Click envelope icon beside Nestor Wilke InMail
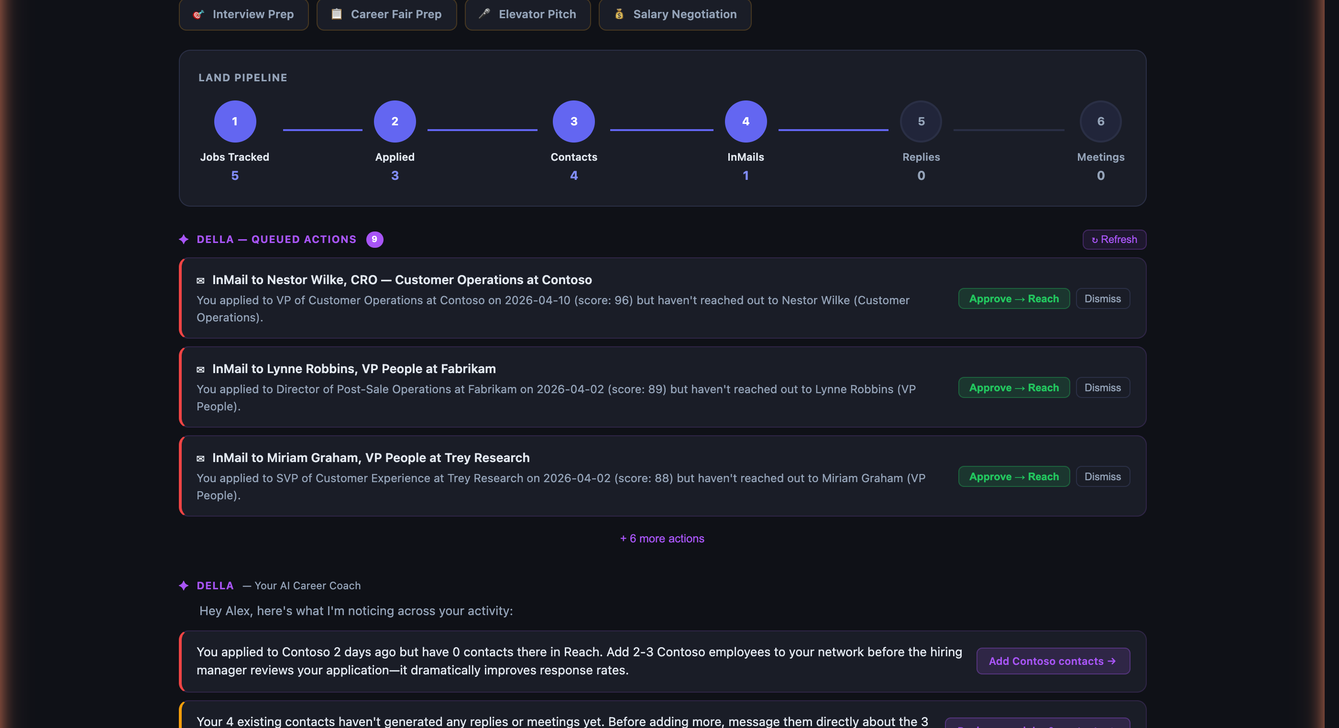The image size is (1339, 728). (x=201, y=281)
